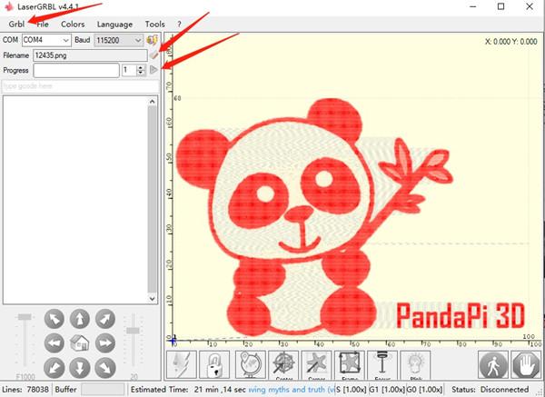The height and width of the screenshot is (397, 545).
Task: Click the lightning reset icon in bottom toolbar
Action: [182, 364]
